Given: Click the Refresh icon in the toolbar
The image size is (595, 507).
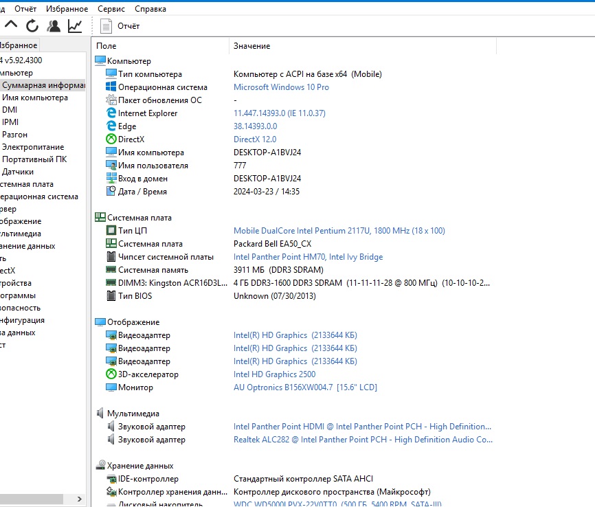Looking at the screenshot, I should click(32, 26).
